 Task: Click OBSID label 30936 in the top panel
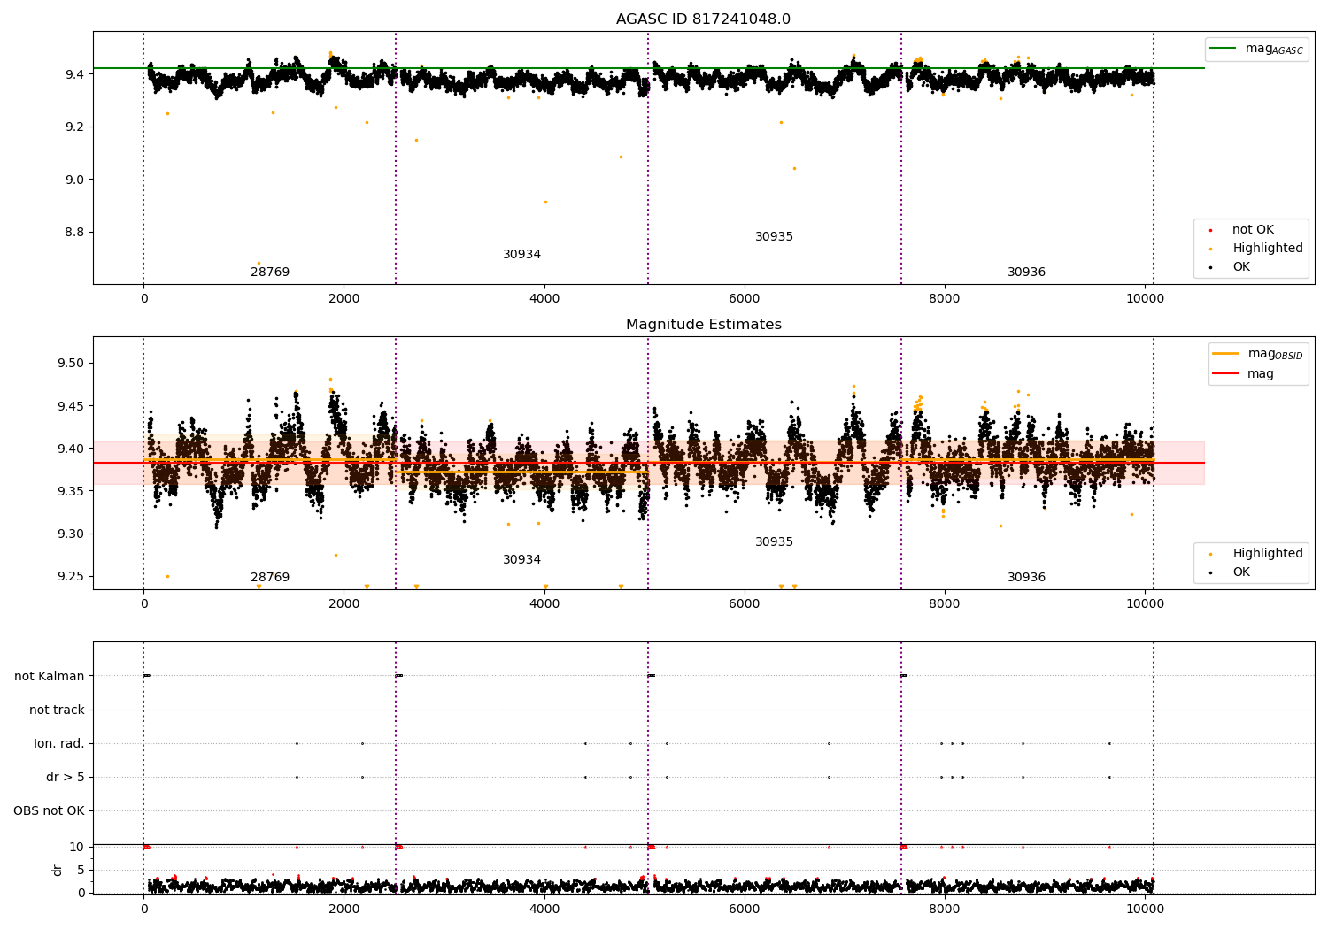pos(1027,273)
